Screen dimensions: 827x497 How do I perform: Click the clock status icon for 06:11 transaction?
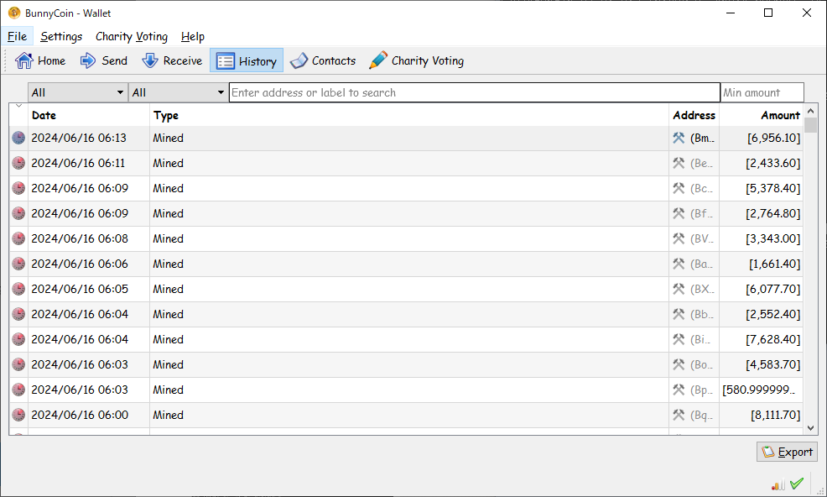coord(18,163)
